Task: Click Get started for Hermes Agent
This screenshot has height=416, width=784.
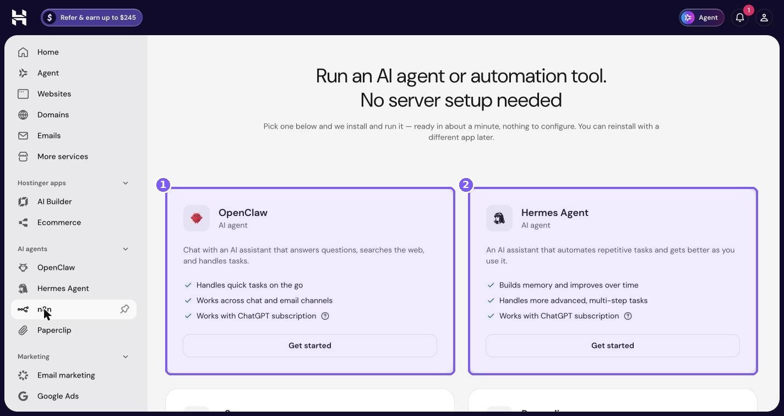Action: pos(613,346)
